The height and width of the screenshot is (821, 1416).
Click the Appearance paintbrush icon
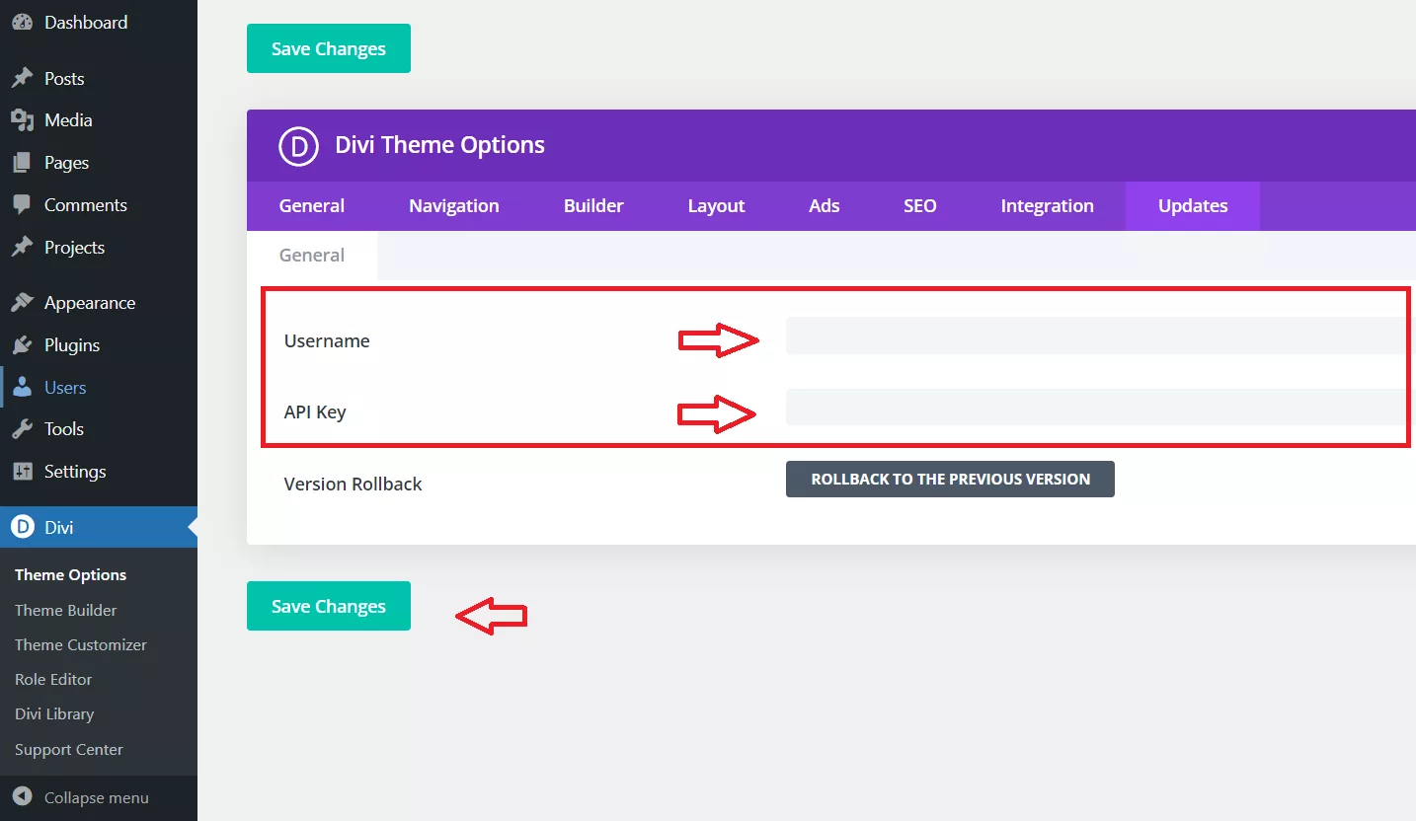pyautogui.click(x=22, y=303)
